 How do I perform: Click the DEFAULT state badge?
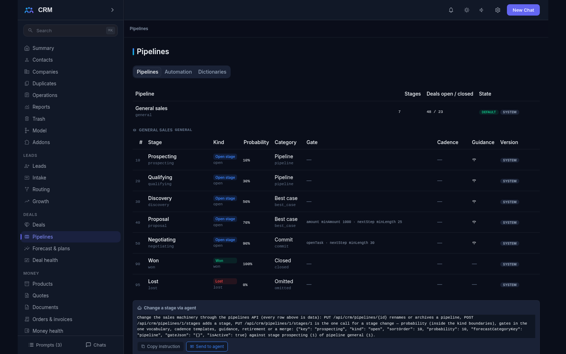point(489,112)
